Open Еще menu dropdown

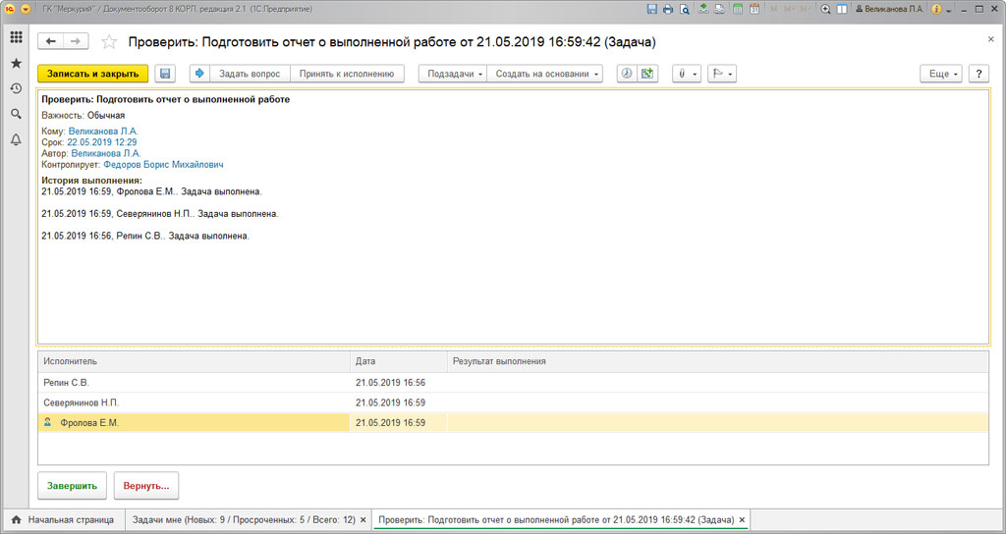click(x=941, y=74)
